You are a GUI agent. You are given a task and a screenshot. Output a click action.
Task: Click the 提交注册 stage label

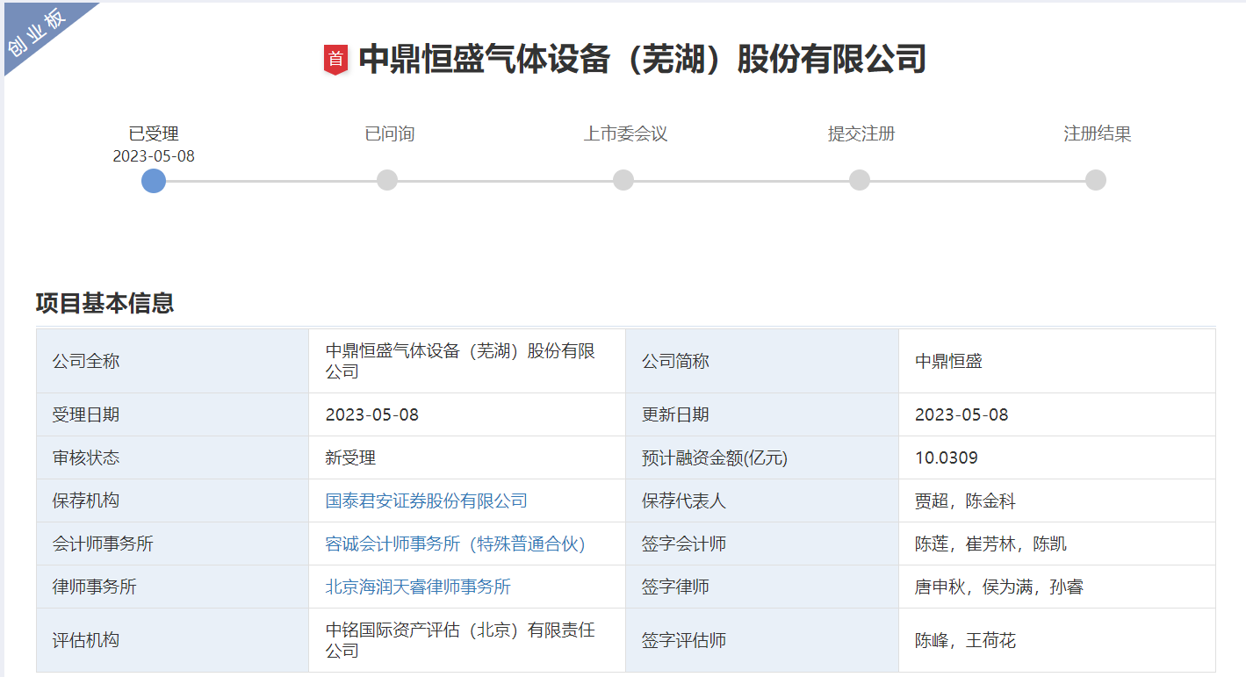click(x=861, y=134)
